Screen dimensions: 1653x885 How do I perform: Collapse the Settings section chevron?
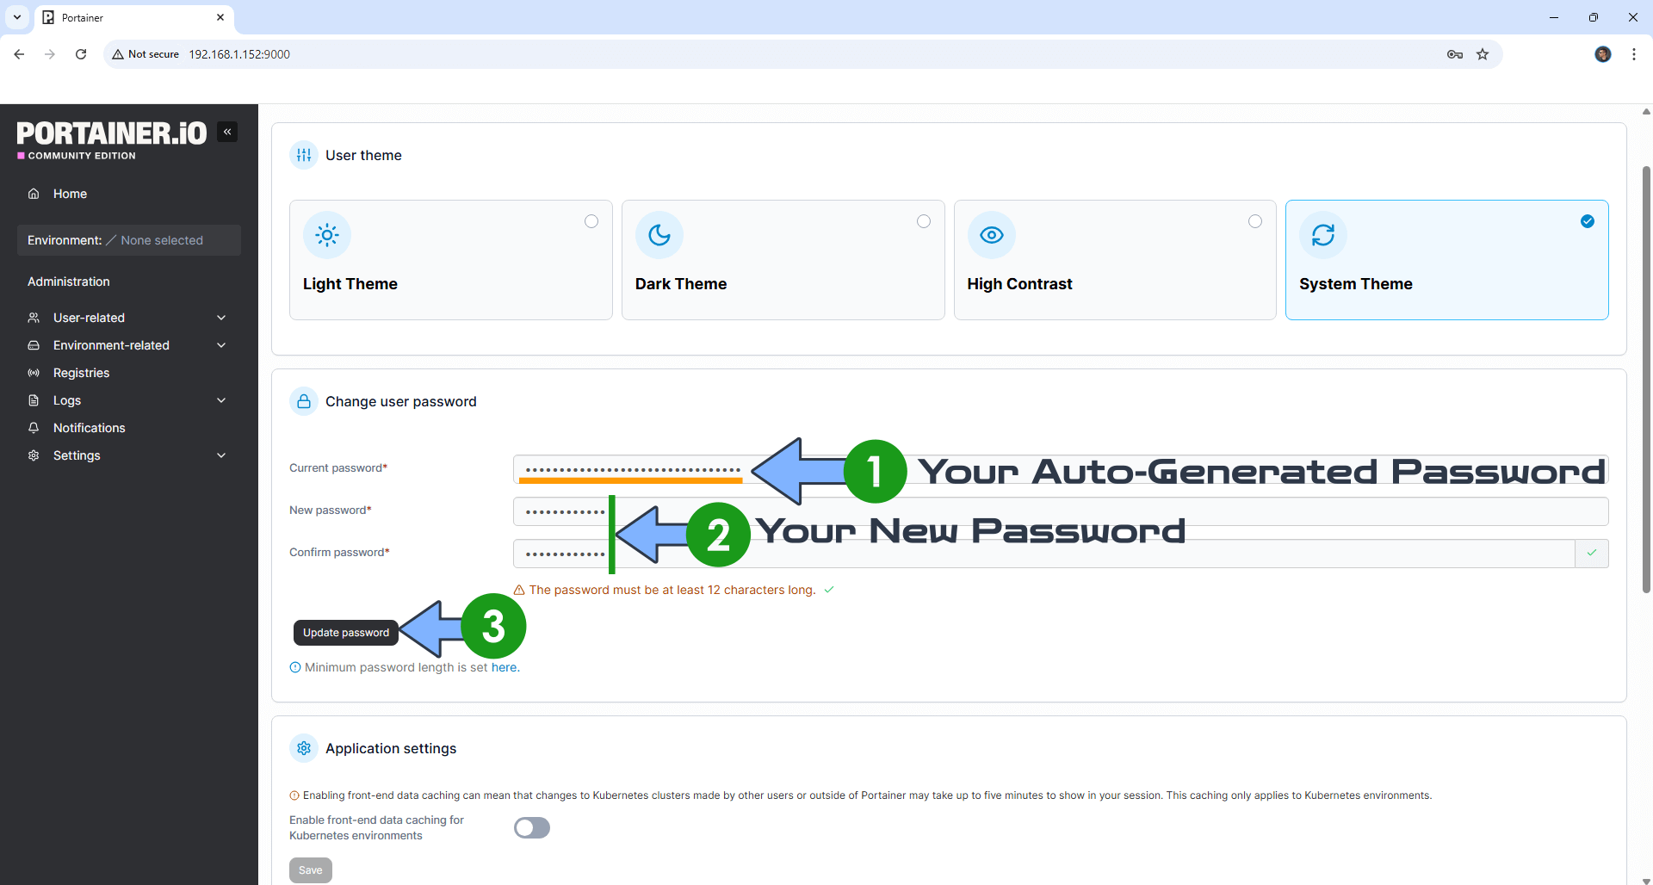[x=221, y=455]
